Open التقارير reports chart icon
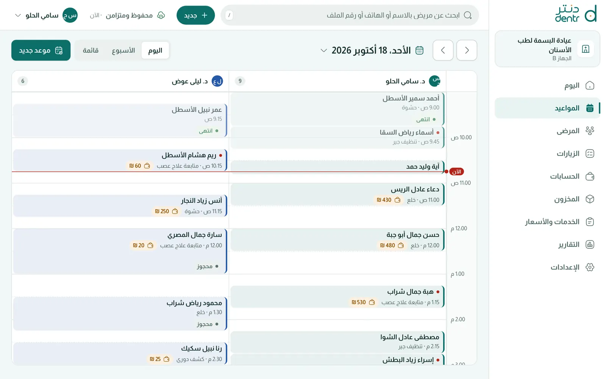The width and height of the screenshot is (606, 379). [x=590, y=244]
